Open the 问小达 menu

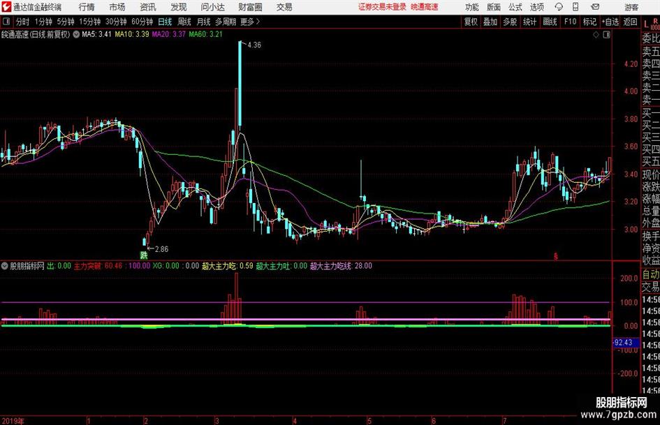[x=212, y=7]
